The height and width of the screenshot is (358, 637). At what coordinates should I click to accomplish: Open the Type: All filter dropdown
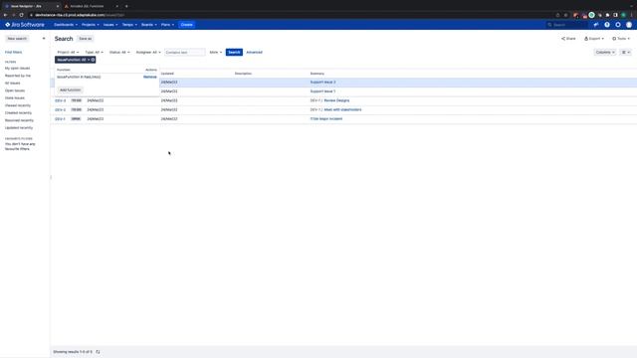[94, 53]
